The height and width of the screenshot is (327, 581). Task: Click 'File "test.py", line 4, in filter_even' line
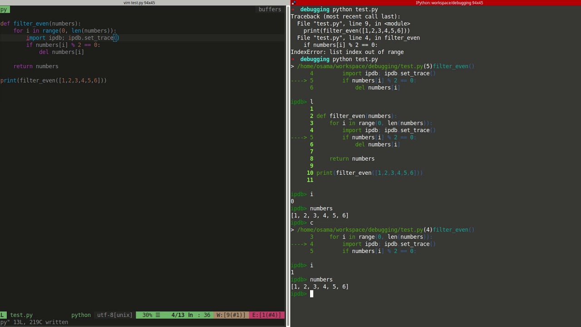[359, 38]
